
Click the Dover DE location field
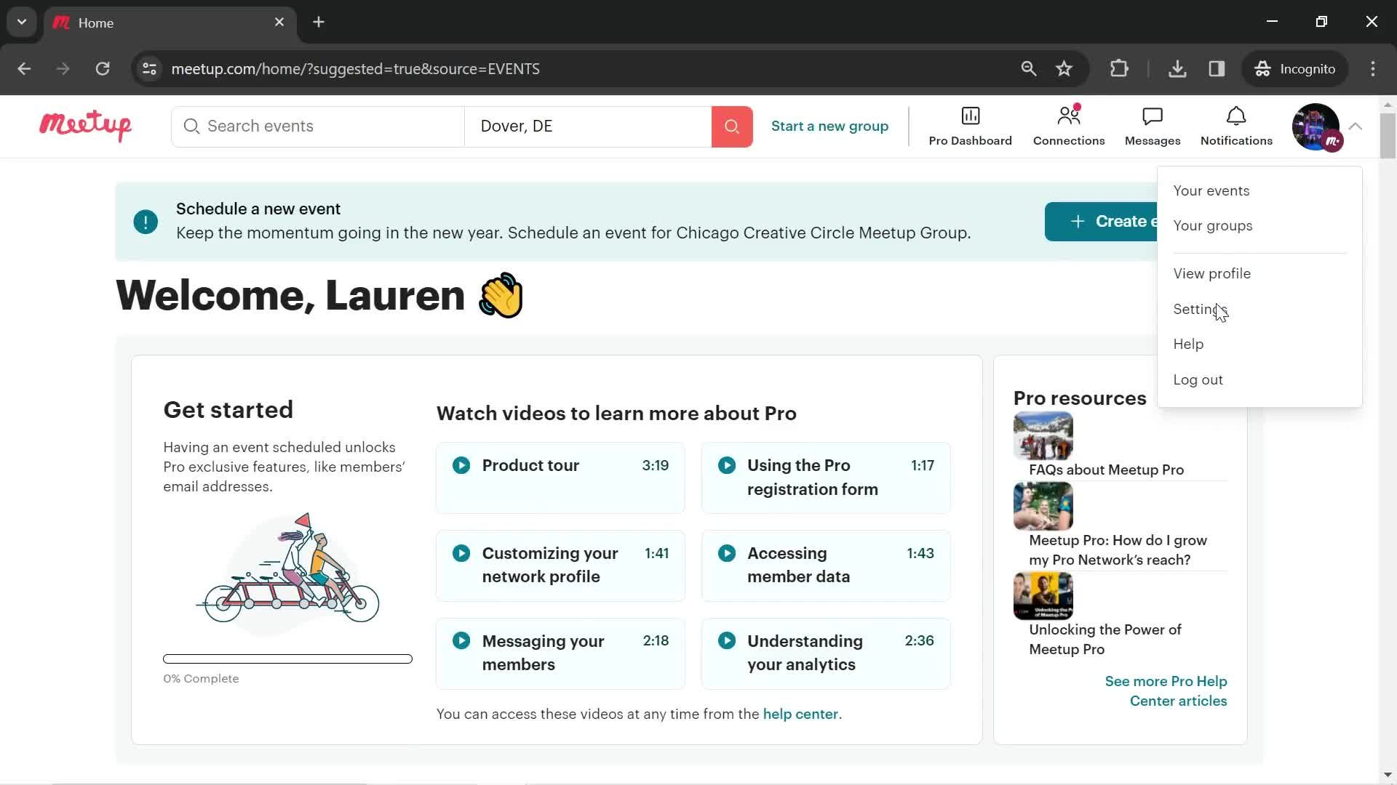[591, 126]
